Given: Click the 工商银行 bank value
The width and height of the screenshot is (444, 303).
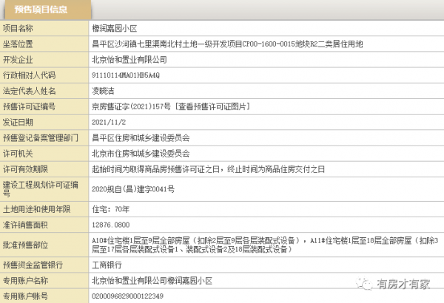Looking at the screenshot, I should pyautogui.click(x=104, y=265).
